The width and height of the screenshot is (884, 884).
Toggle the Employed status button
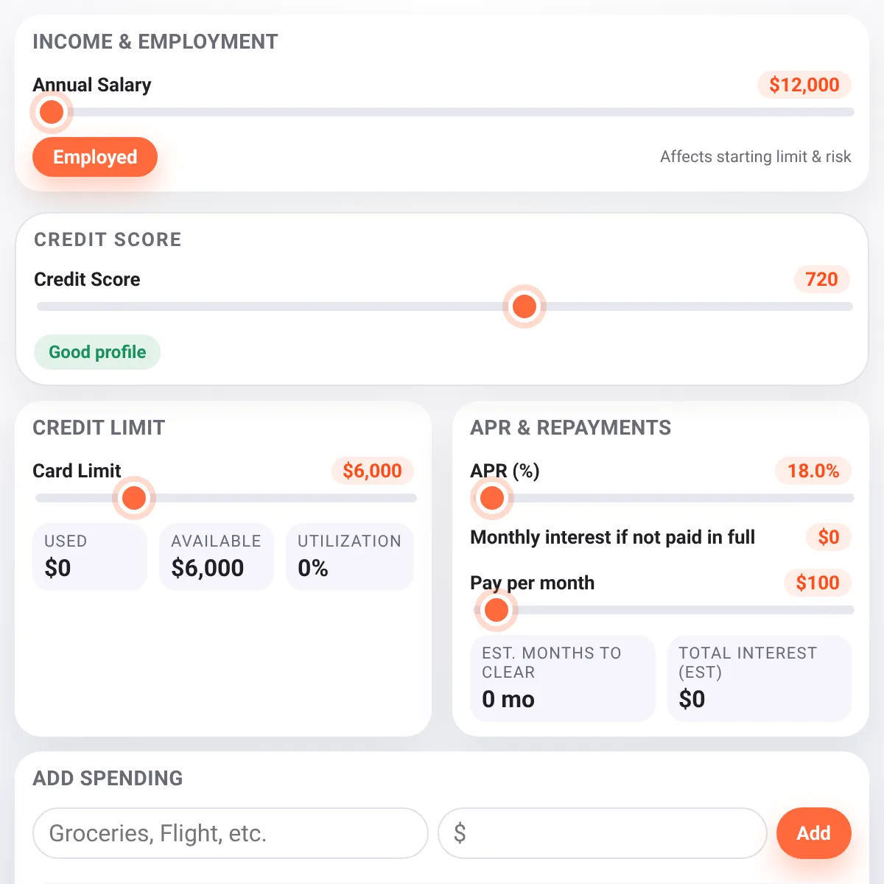(95, 157)
